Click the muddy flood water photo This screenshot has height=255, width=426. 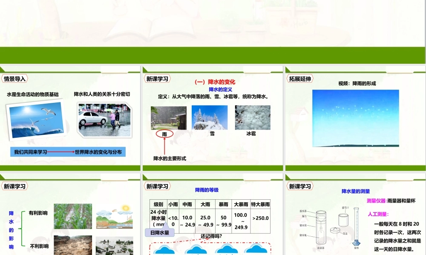72,245
